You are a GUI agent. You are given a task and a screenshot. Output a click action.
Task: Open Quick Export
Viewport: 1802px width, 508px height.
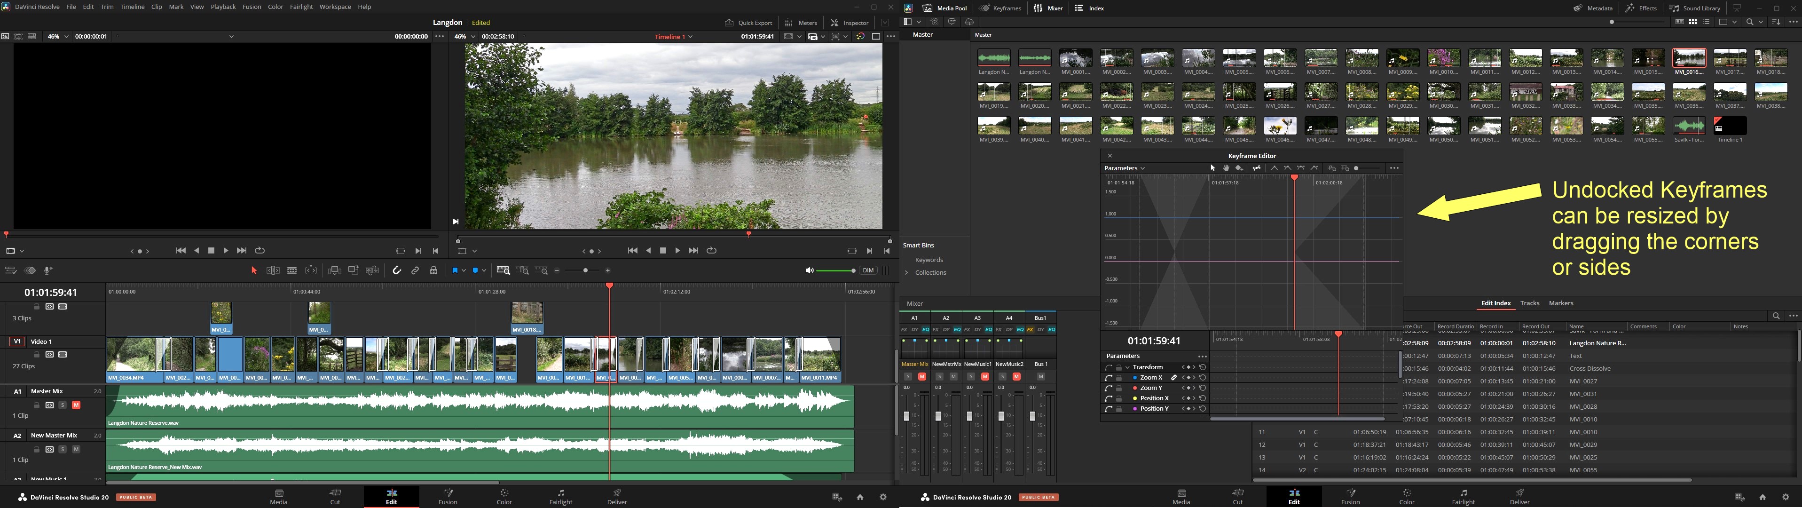(x=748, y=23)
